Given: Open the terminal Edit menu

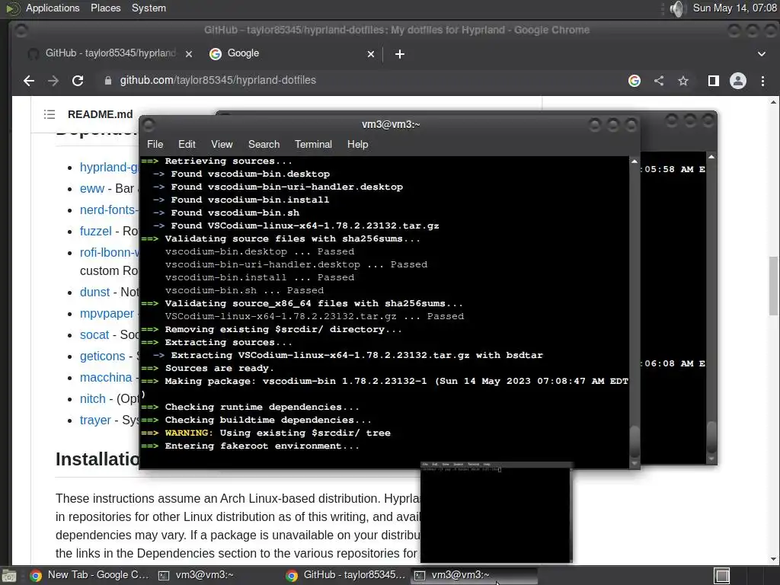Looking at the screenshot, I should click(187, 144).
